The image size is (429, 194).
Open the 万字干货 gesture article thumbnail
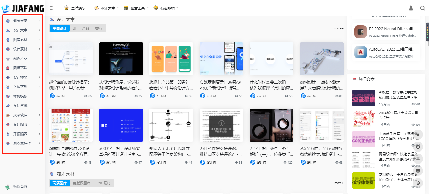pyautogui.click(x=271, y=125)
